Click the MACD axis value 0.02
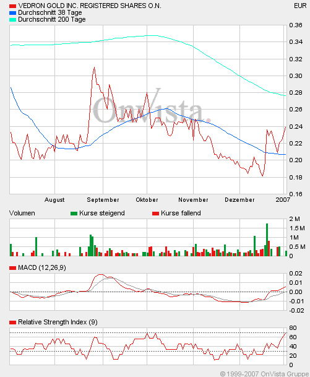The image size is (310, 377). (296, 274)
